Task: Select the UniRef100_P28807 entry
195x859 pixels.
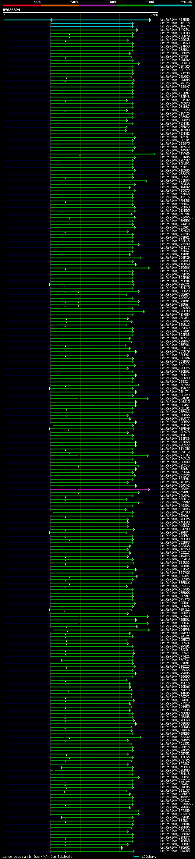Action: click(175, 87)
